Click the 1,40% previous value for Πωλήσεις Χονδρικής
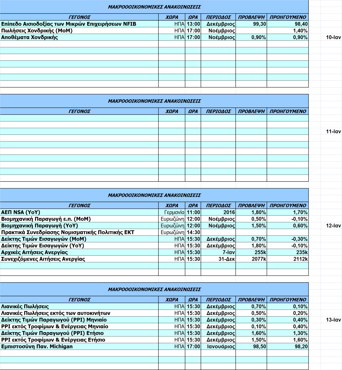Image resolution: width=342 pixels, height=370 pixels. [x=288, y=31]
